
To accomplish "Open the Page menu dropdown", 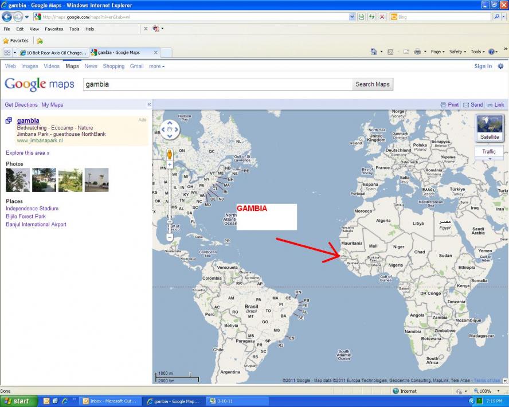I will coord(437,52).
